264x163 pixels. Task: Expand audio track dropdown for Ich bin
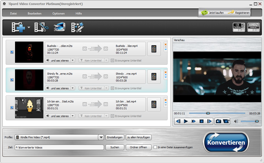click(73, 116)
